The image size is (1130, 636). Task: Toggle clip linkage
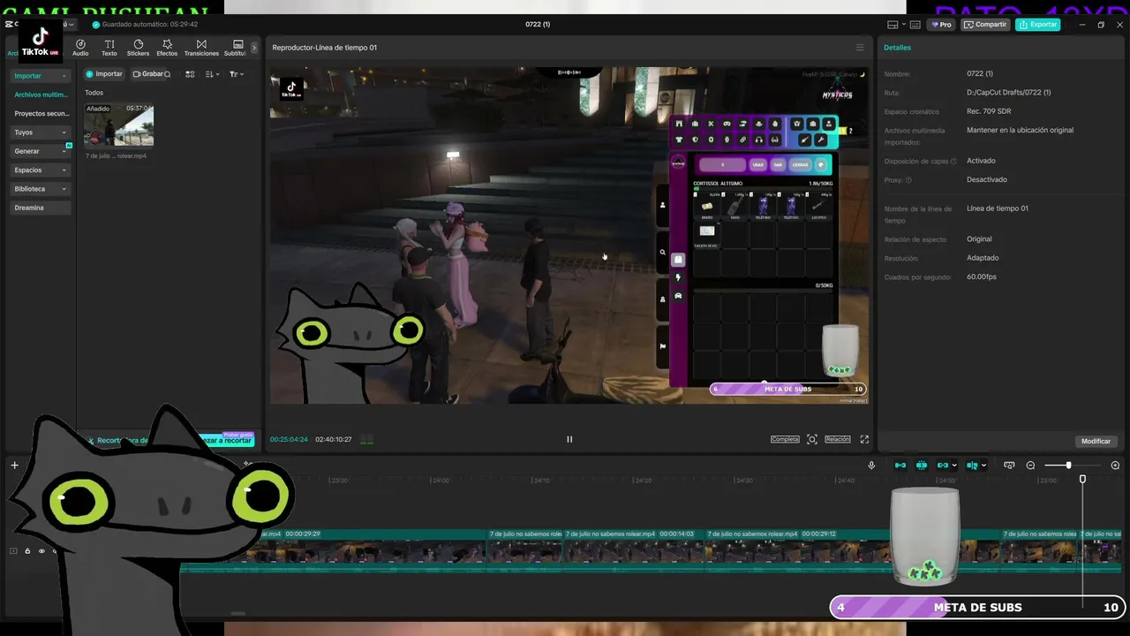point(942,466)
